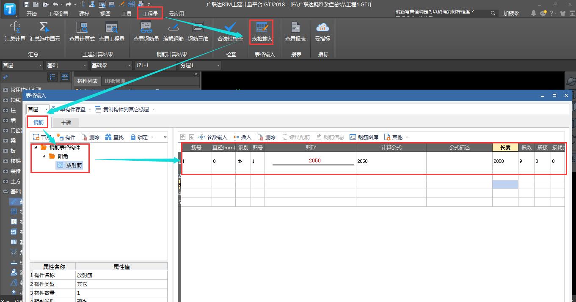Switch to the 云应用 ribbon tab
Screen dimensions: 576x302
coord(176,14)
